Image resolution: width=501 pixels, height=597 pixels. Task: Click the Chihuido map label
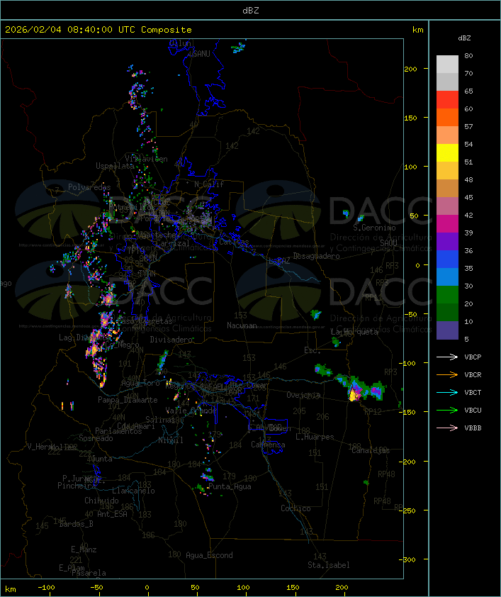(x=101, y=501)
